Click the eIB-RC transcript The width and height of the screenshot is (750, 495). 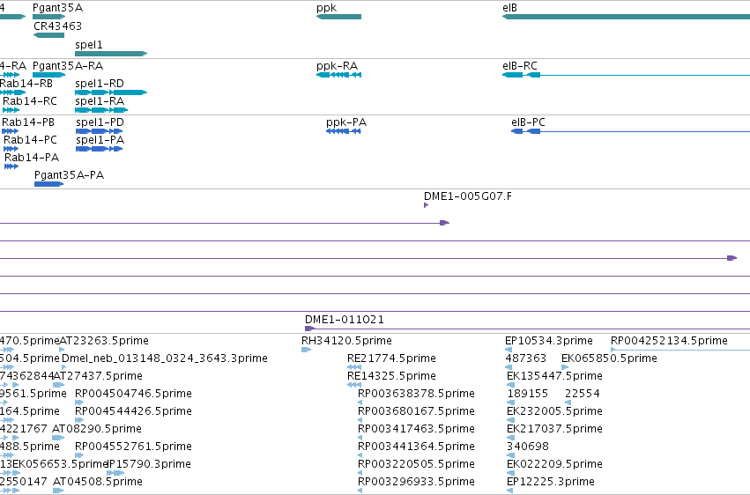pos(626,75)
